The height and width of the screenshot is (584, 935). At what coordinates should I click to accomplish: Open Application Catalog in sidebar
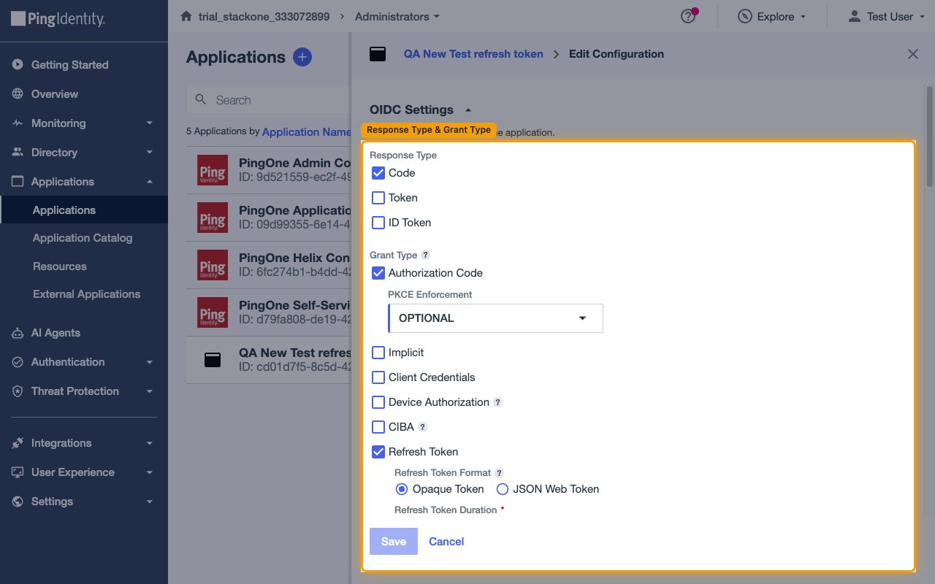point(84,238)
